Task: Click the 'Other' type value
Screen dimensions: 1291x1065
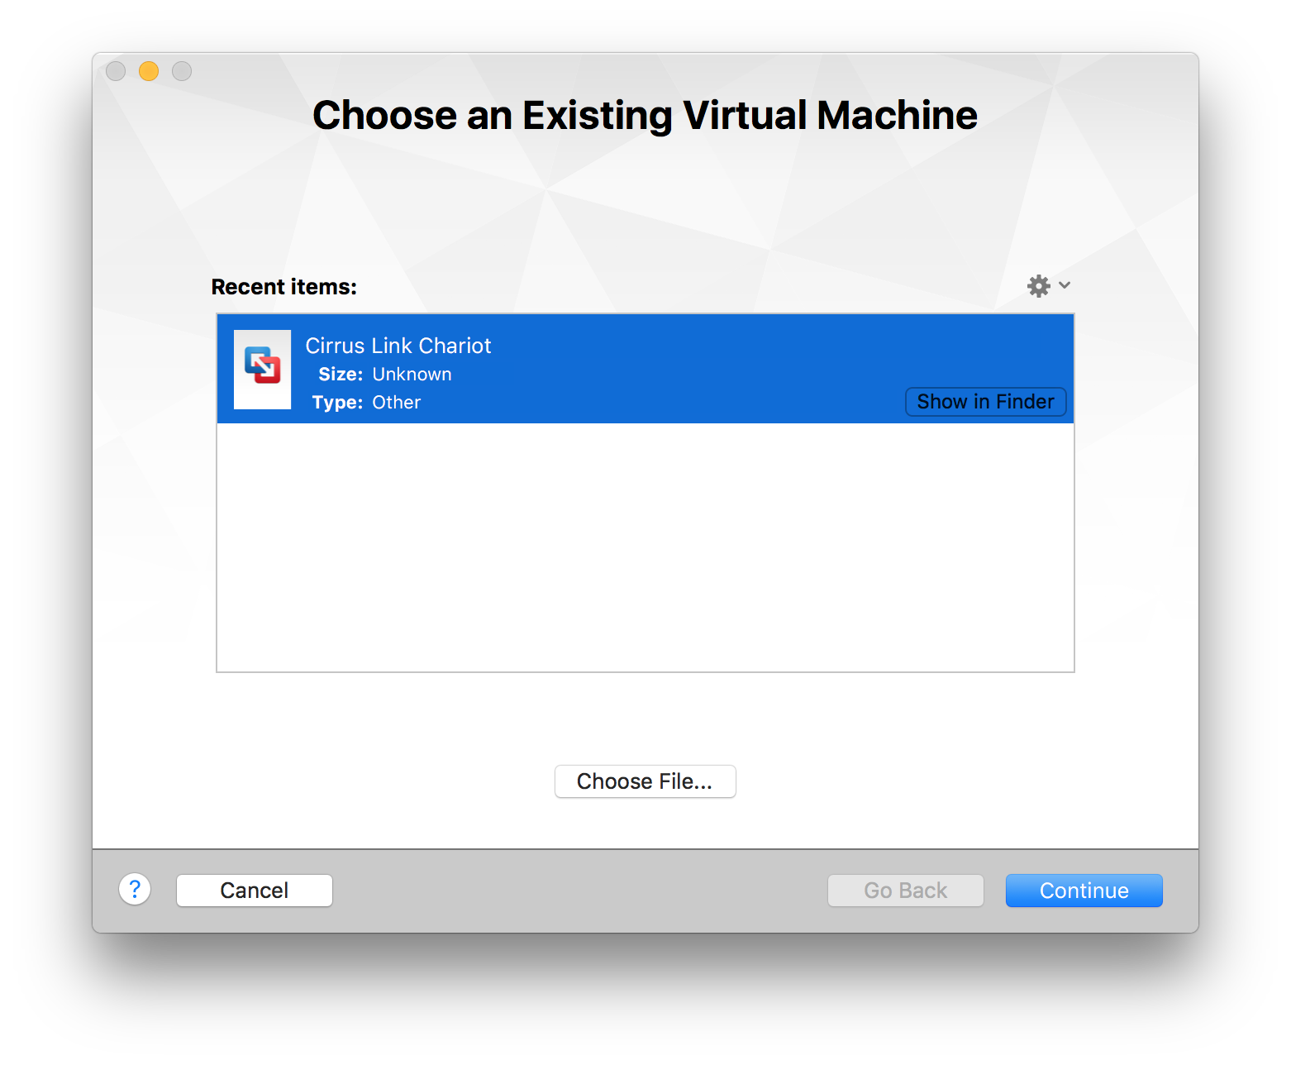Action: pyautogui.click(x=396, y=403)
